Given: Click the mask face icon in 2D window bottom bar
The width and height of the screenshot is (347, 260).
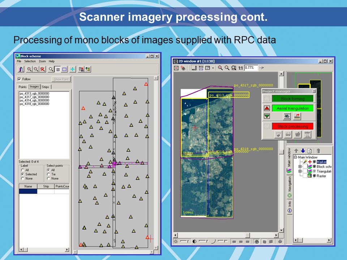Looking at the screenshot, I should [257, 242].
